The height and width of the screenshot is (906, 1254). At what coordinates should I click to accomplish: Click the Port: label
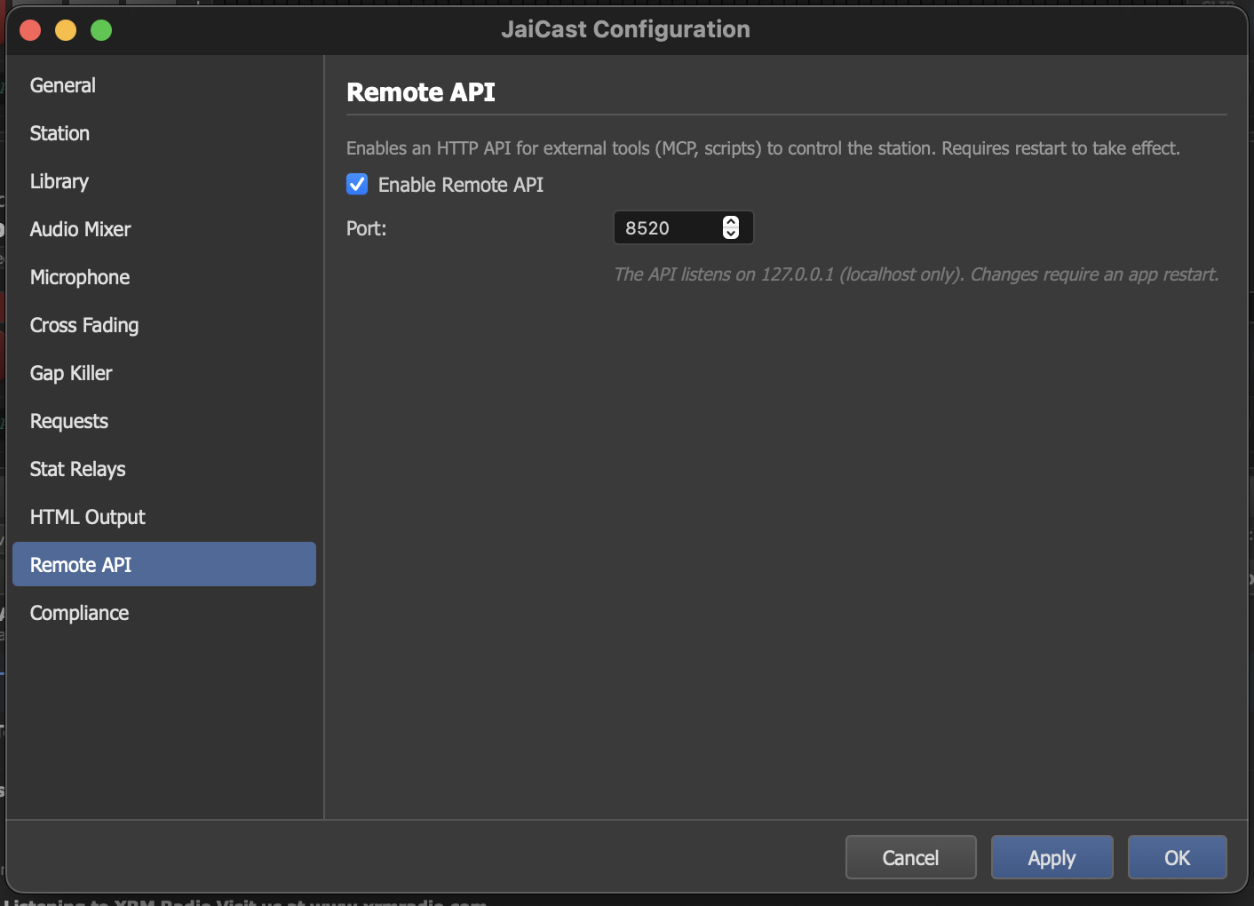[366, 228]
